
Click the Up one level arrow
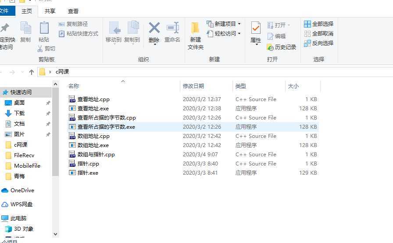pos(31,72)
